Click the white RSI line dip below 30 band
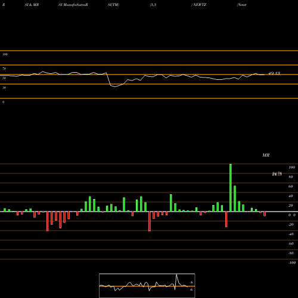This screenshot has height=298, width=298. pyautogui.click(x=115, y=86)
